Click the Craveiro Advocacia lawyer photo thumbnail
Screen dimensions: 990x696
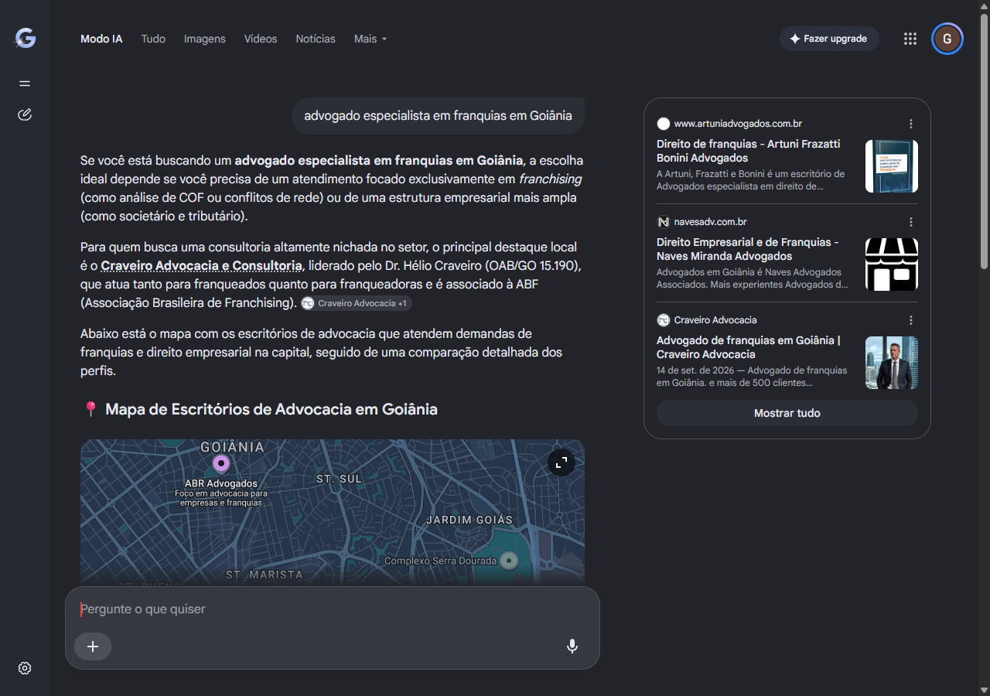point(892,363)
